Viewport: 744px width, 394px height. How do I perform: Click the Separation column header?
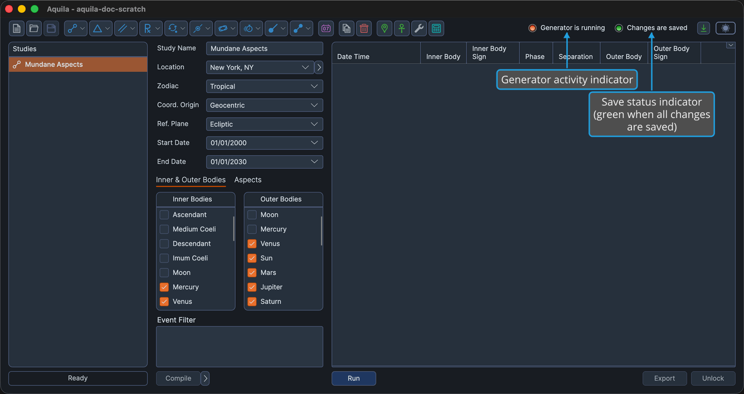click(576, 53)
